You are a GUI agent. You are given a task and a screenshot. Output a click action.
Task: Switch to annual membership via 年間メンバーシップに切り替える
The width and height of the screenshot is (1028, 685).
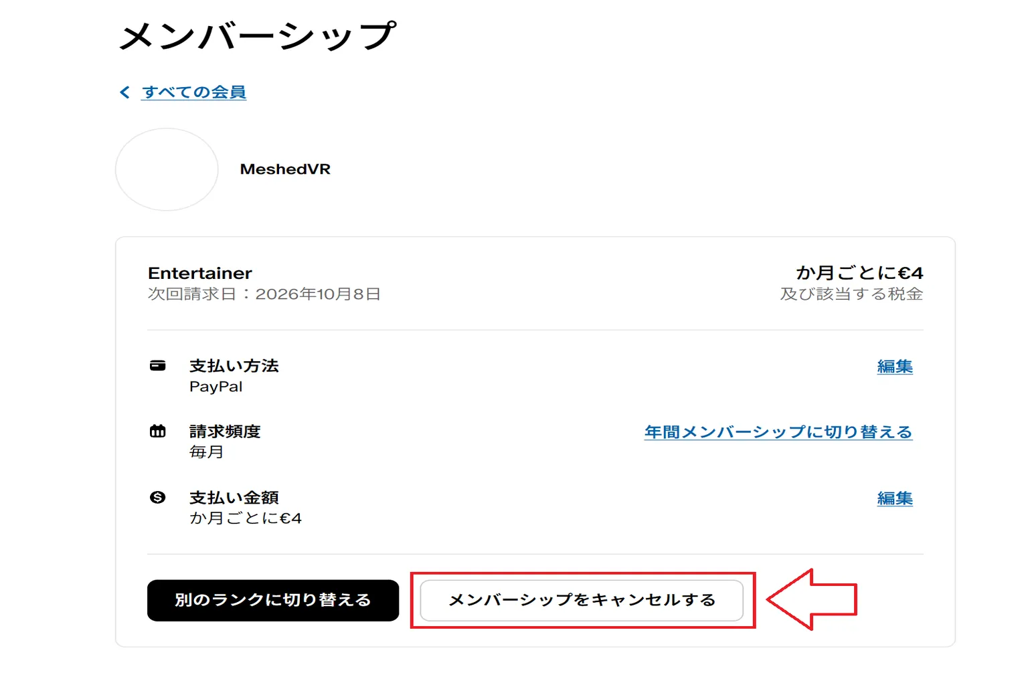point(778,432)
